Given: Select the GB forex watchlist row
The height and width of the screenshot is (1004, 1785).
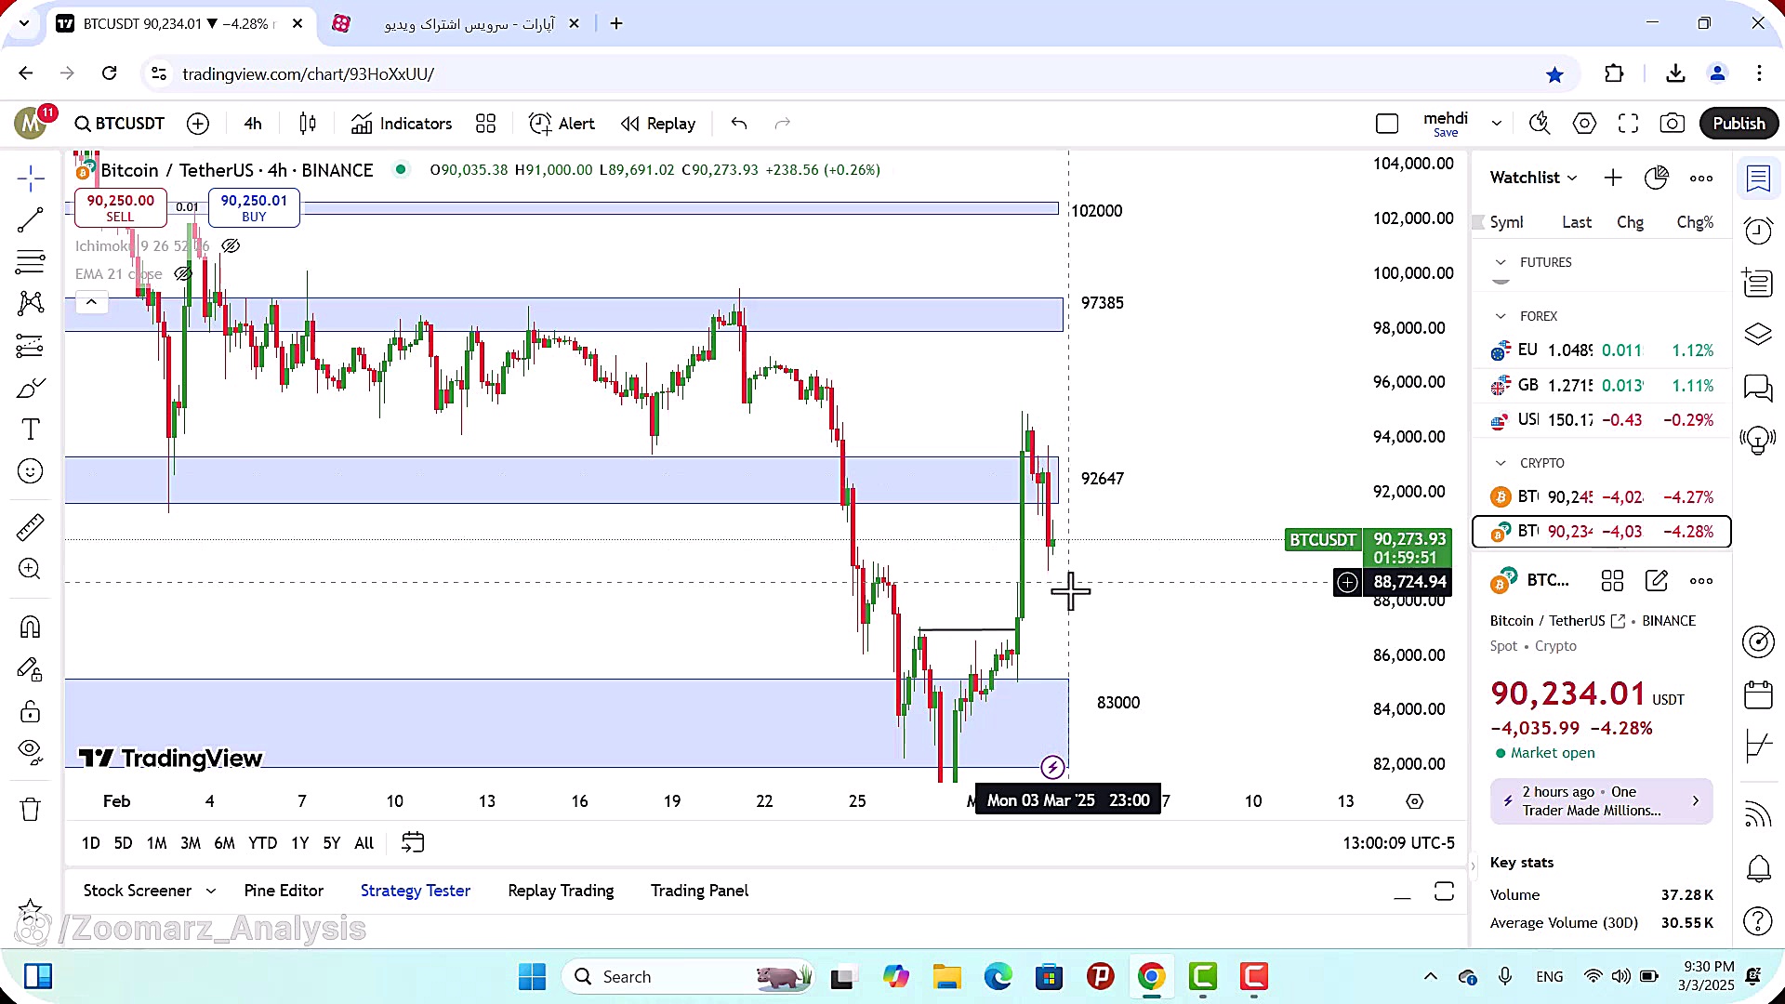Looking at the screenshot, I should click(1602, 386).
